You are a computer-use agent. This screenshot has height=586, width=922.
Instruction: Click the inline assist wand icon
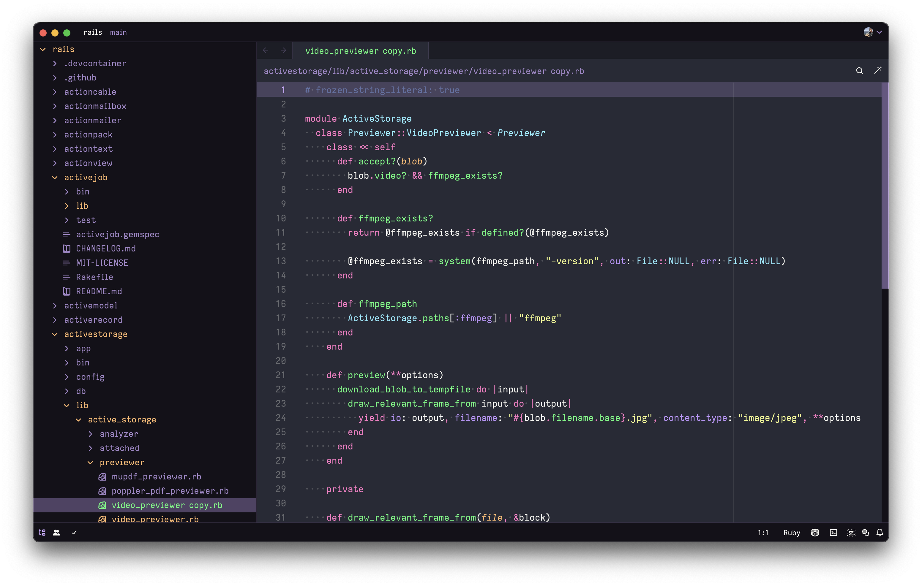[x=878, y=70]
